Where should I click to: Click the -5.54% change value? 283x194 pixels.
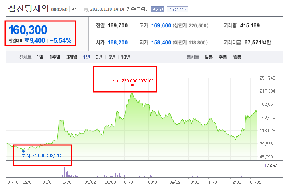tap(61, 41)
